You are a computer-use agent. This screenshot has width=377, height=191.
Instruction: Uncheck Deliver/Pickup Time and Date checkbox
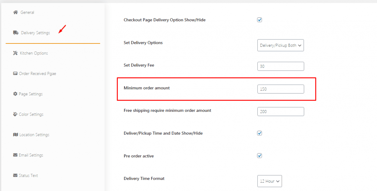[260, 133]
